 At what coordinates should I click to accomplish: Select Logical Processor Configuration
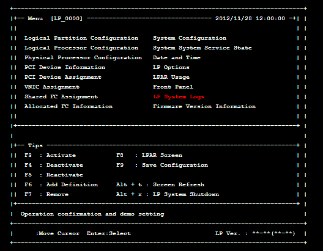(81, 48)
